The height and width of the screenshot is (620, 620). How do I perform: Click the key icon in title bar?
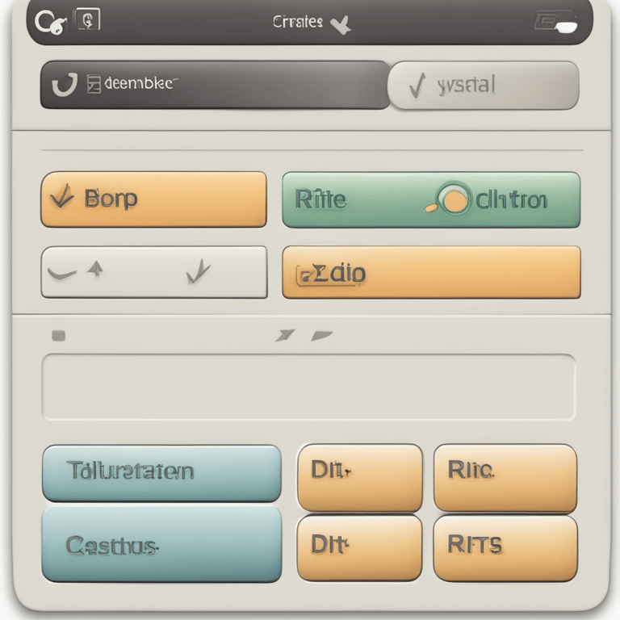[x=51, y=23]
